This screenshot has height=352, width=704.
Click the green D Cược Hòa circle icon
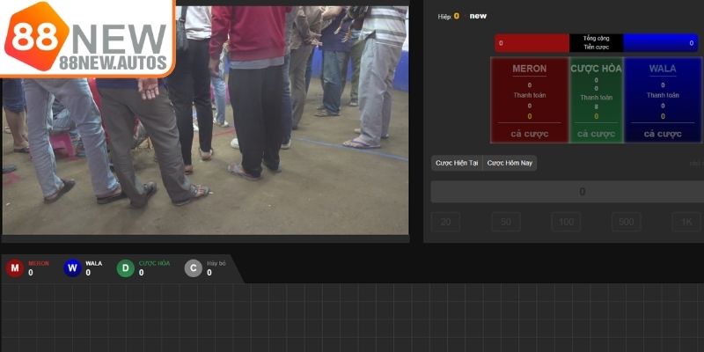click(126, 268)
